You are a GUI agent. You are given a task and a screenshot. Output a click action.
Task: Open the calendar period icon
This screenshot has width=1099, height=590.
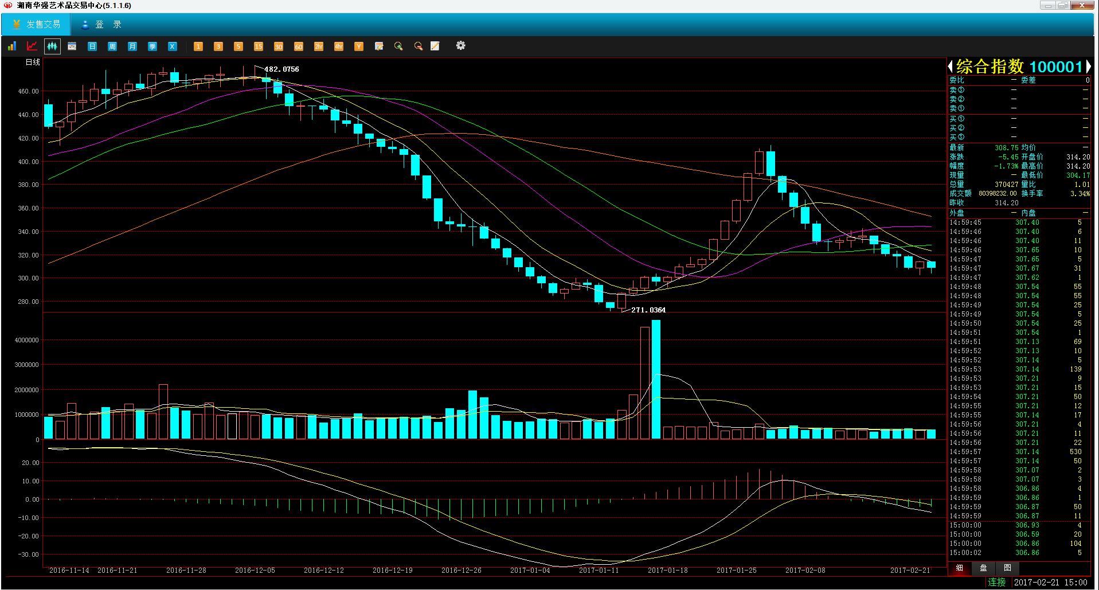pos(72,46)
